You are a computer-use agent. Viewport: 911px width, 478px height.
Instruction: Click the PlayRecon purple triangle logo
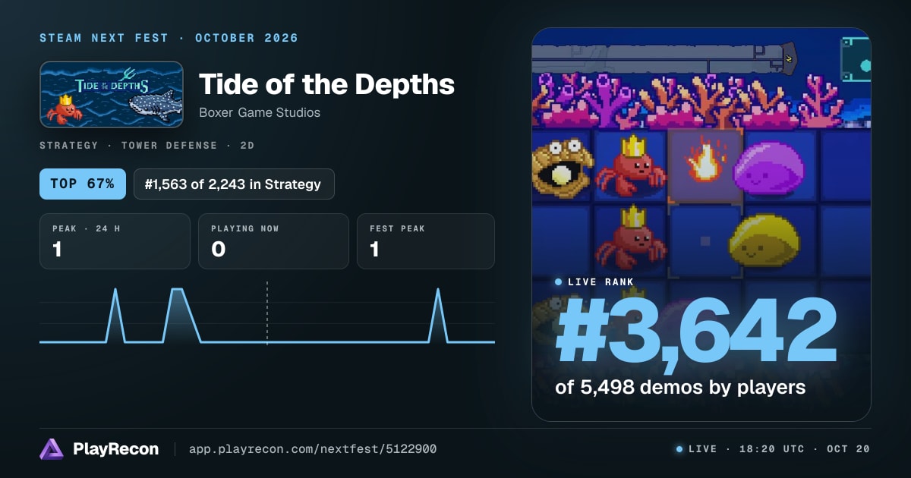pyautogui.click(x=52, y=449)
